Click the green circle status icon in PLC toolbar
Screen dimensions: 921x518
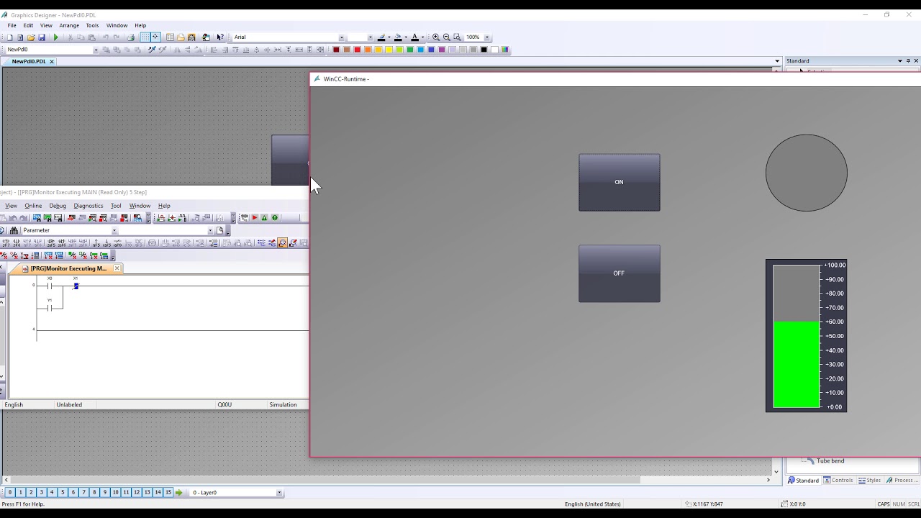275,217
